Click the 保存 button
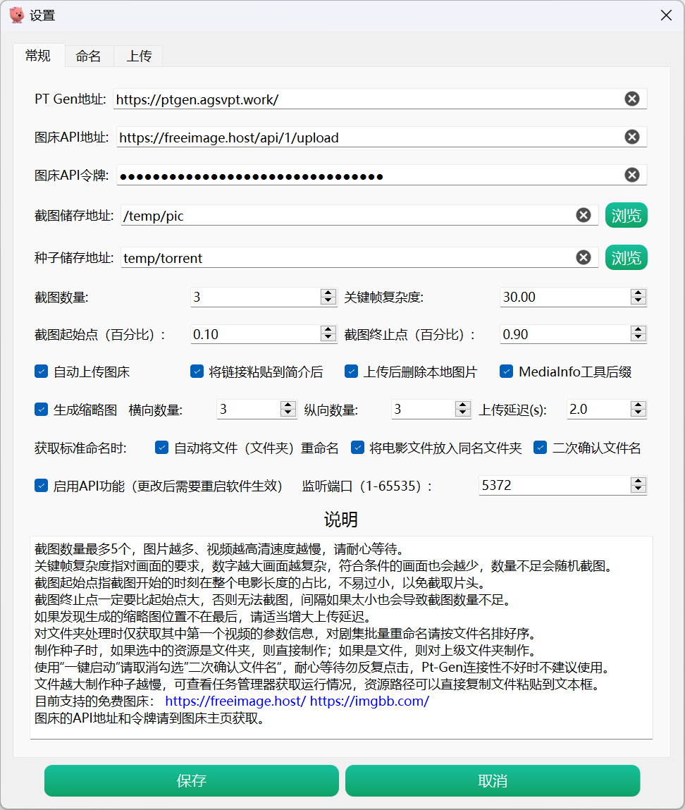This screenshot has width=685, height=810. pos(192,780)
